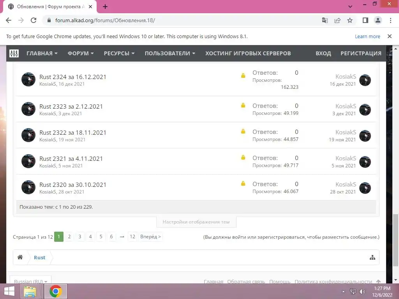The height and width of the screenshot is (299, 399).
Task: Click lock icon on Rust 2321 thread
Action: 243,157
